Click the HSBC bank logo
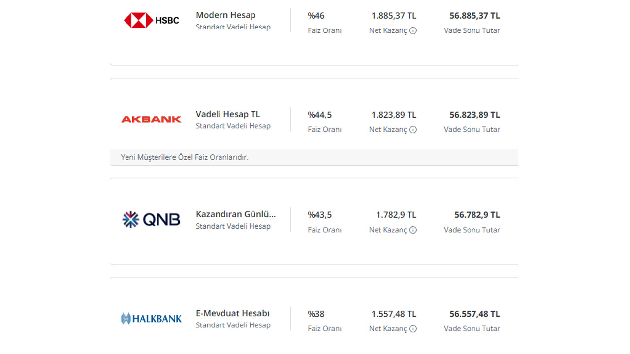This screenshot has height=354, width=630. (x=151, y=20)
